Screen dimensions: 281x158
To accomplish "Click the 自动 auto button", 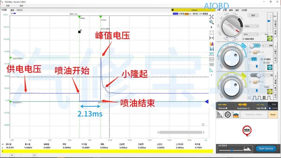I will tap(253, 15).
